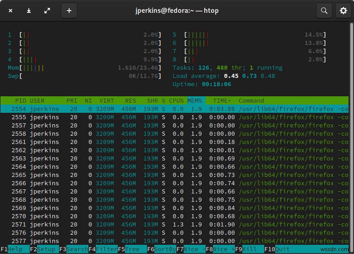Select process row with PID 2555
This screenshot has width=354, height=254.
[174, 117]
